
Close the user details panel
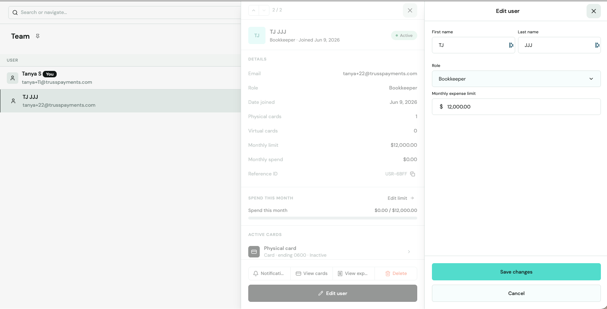(x=410, y=10)
